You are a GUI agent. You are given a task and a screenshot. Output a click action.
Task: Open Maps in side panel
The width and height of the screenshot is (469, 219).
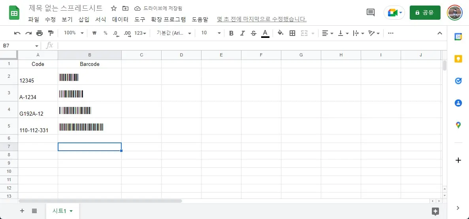(x=458, y=125)
